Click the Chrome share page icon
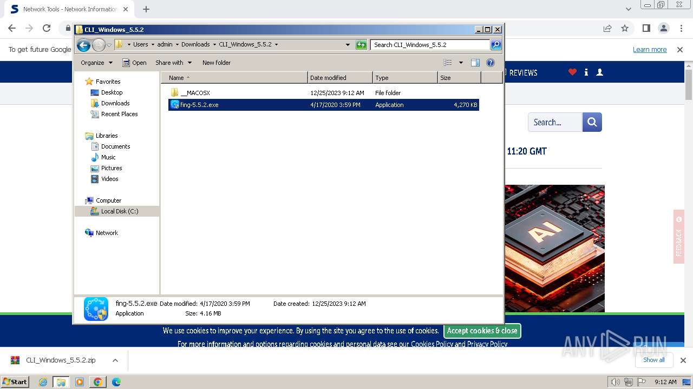 pos(607,28)
